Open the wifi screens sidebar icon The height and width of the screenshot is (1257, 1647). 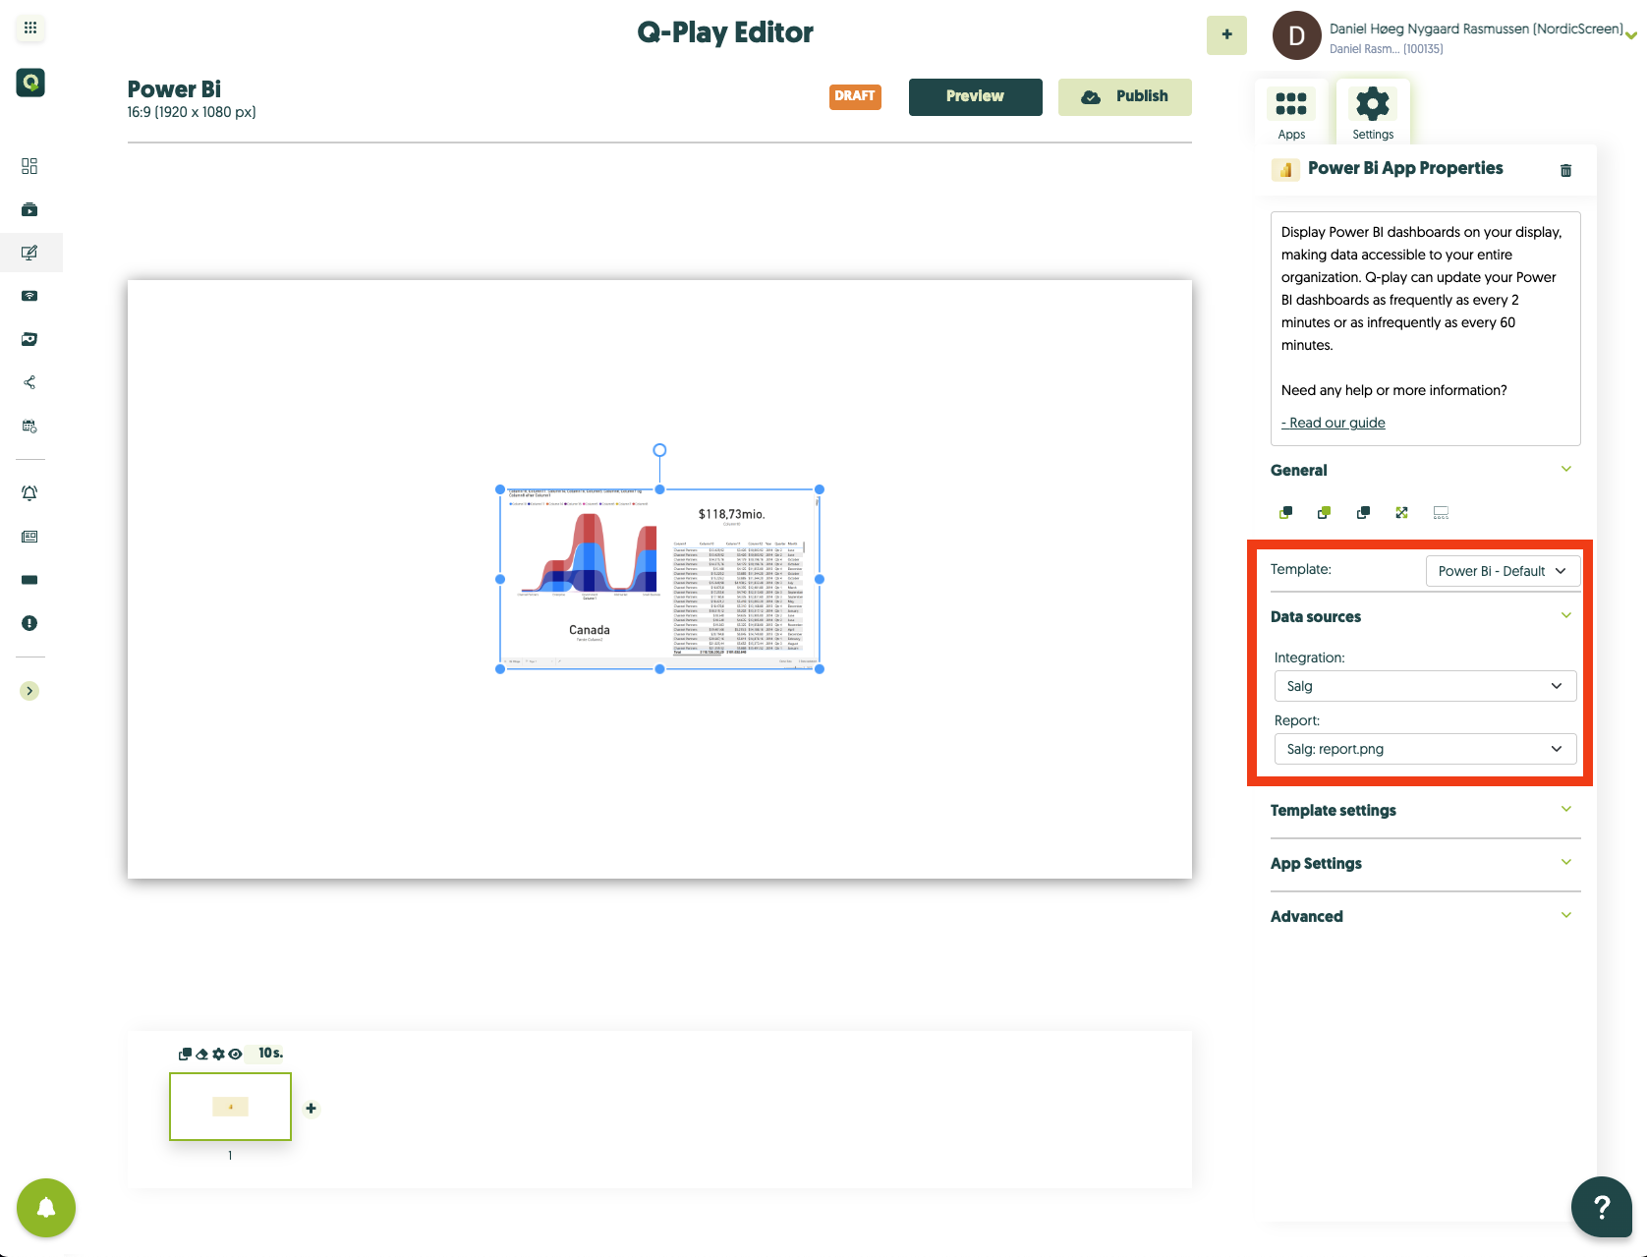click(x=29, y=296)
